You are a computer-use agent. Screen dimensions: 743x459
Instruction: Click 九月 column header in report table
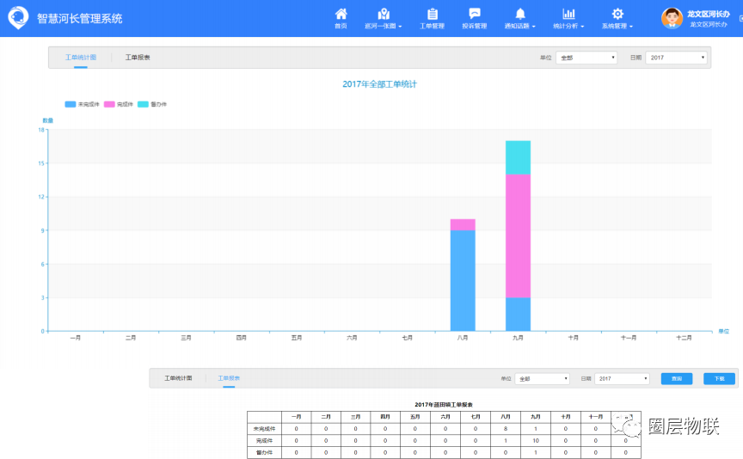pos(536,417)
